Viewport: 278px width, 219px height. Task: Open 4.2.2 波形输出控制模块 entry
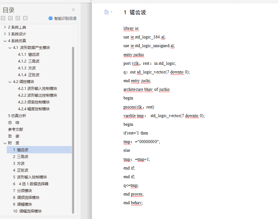[38, 95]
